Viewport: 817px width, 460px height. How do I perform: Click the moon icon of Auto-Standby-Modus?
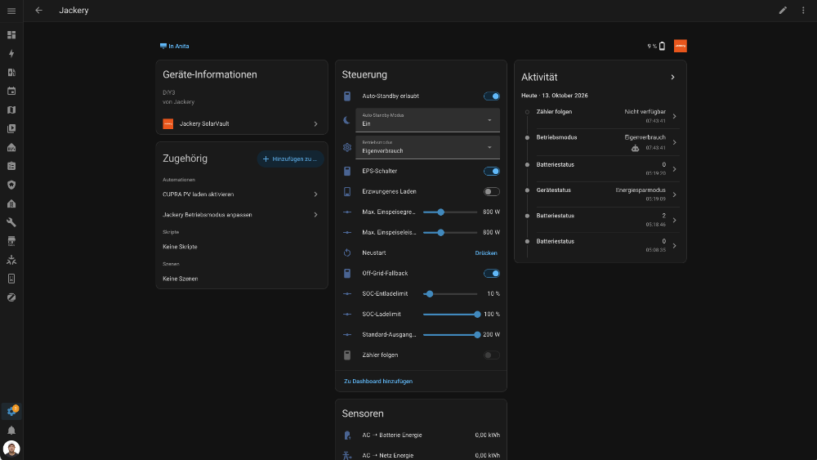(x=347, y=120)
